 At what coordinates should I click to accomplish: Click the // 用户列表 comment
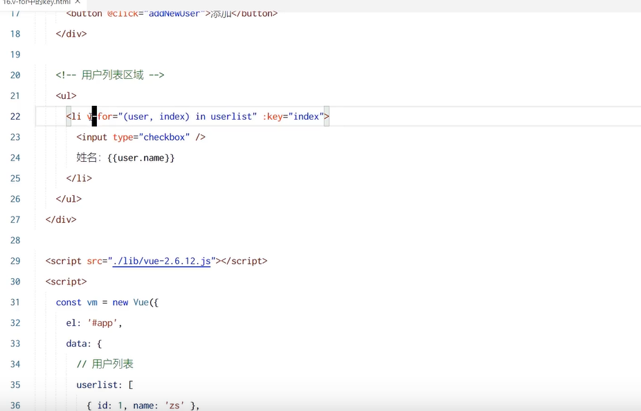[105, 364]
